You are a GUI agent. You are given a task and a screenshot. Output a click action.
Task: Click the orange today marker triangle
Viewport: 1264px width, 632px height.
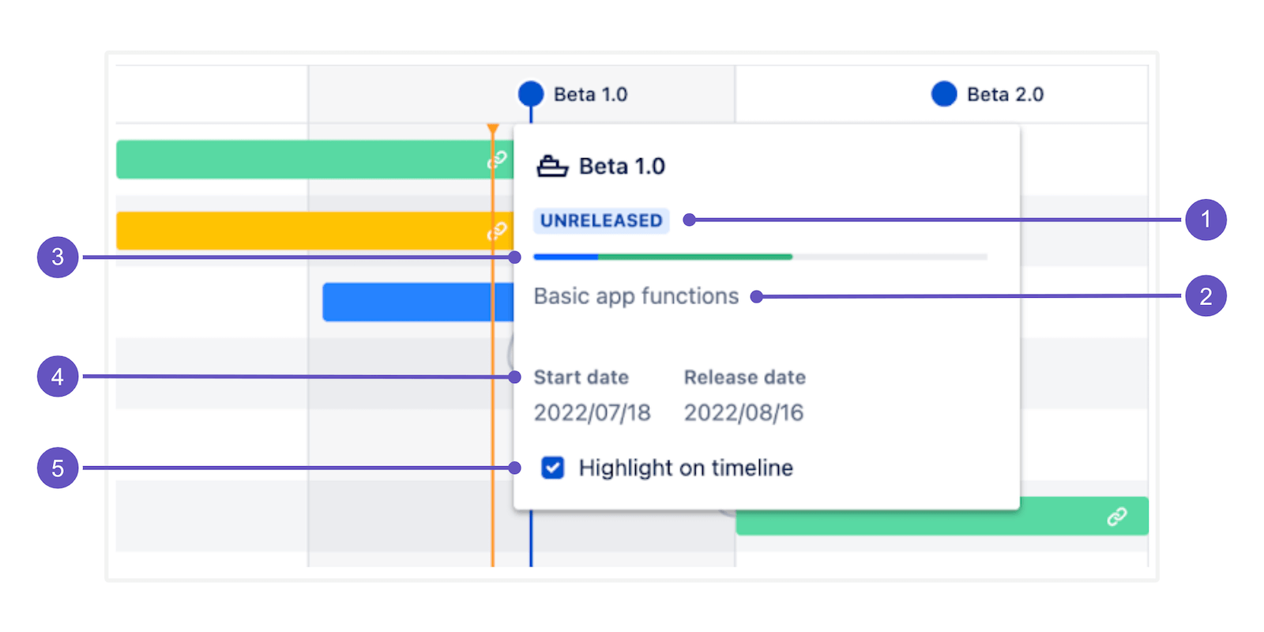[x=493, y=128]
